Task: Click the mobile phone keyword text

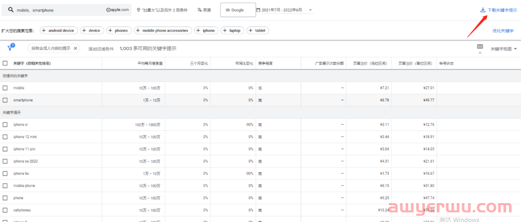Action: (24, 186)
